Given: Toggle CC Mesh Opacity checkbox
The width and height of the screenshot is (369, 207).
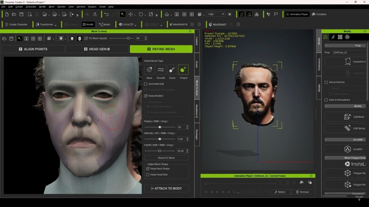Looking at the screenshot, I should [86, 38].
